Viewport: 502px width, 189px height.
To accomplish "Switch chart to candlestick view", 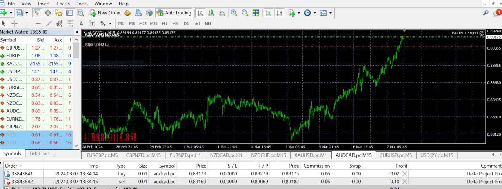I will point(211,13).
